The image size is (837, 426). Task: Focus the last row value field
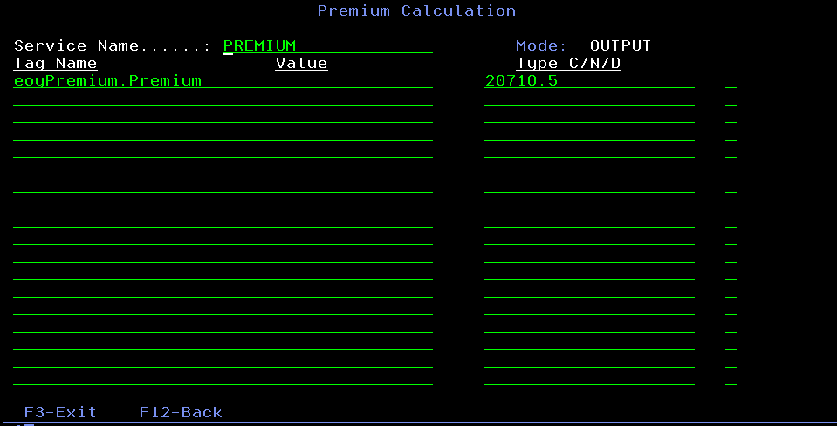click(589, 378)
